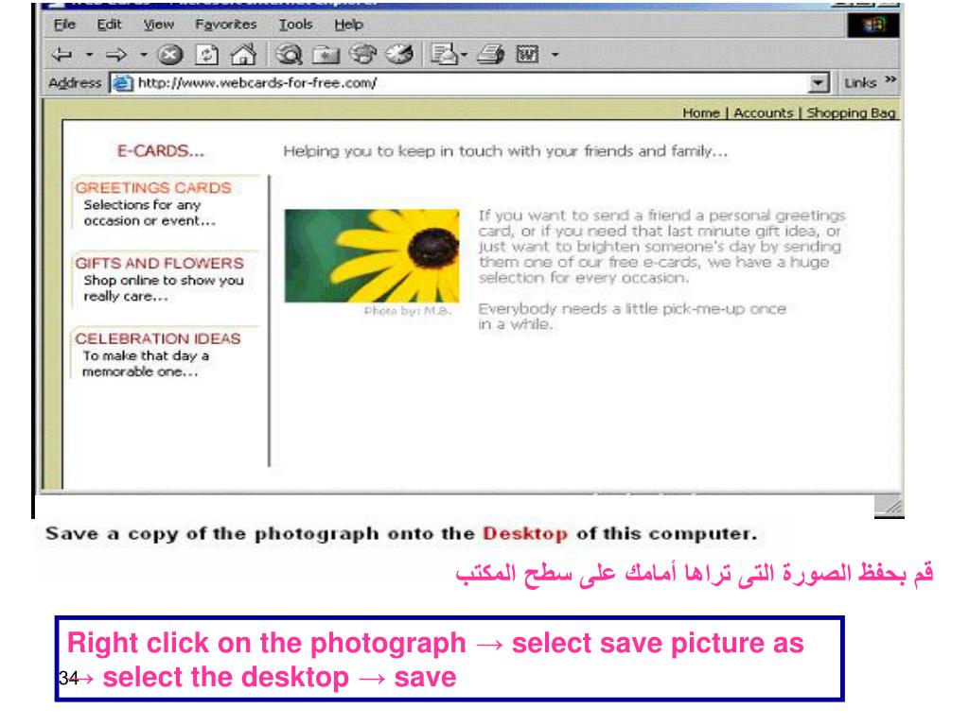Open the GREETINGS CARDS link

coord(153,188)
